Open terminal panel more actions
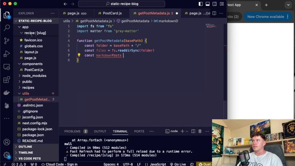The height and width of the screenshot is (166, 295). point(207,131)
